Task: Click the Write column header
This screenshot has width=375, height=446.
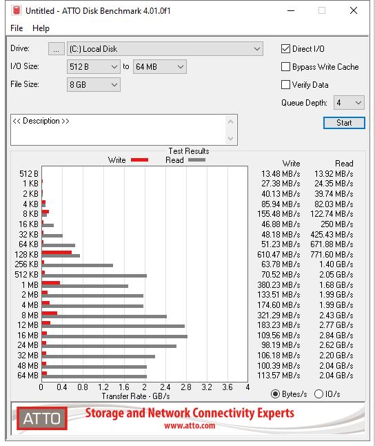Action: click(292, 164)
